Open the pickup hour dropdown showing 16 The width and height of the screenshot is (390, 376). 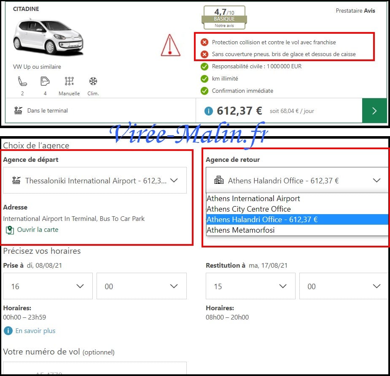[x=48, y=286]
